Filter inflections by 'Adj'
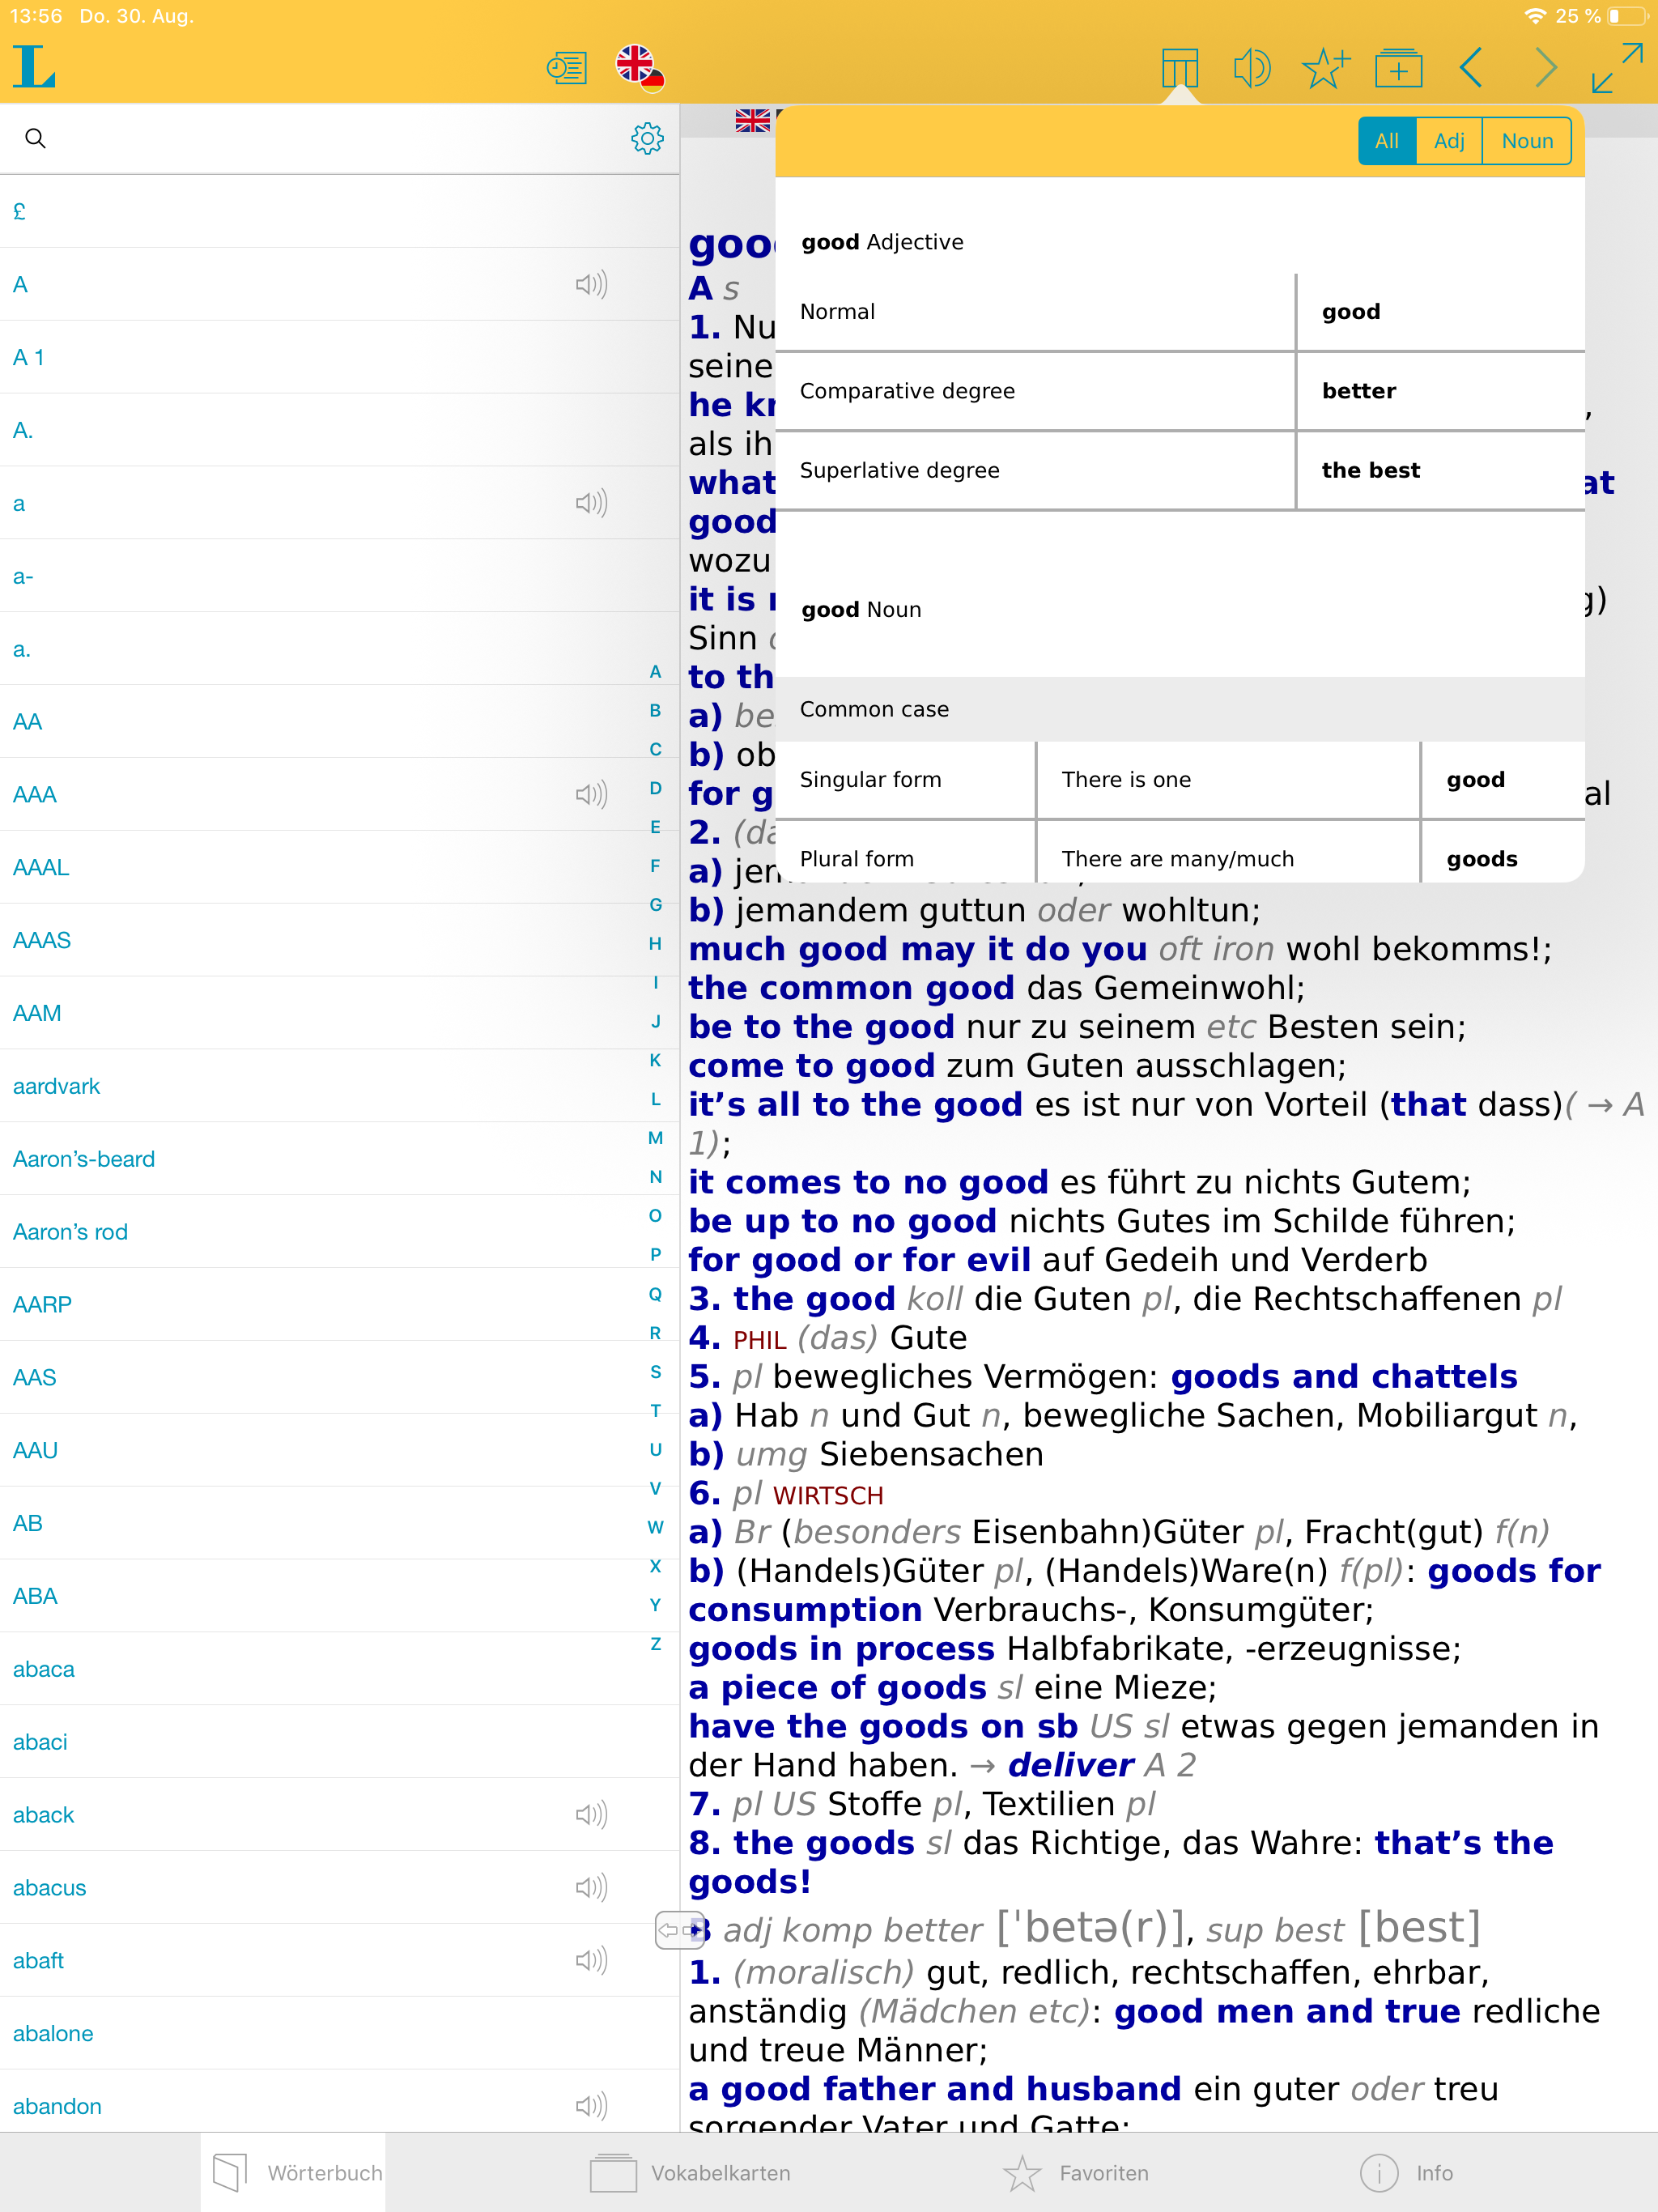This screenshot has height=2212, width=1658. click(1449, 140)
